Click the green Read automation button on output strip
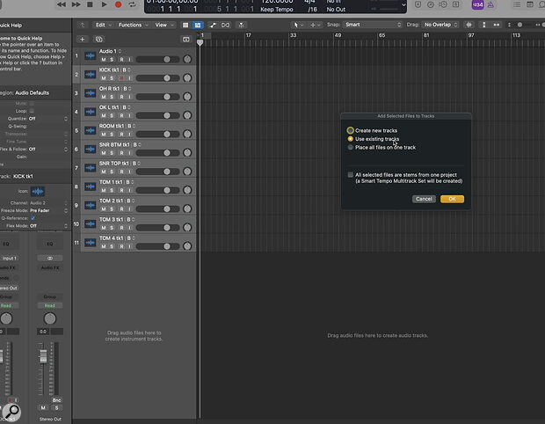The image size is (545, 424). tap(50, 306)
